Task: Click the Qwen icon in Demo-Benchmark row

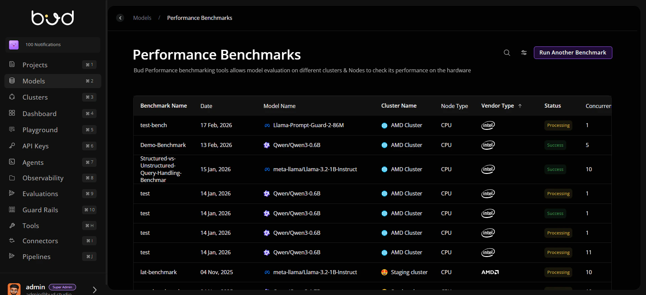Action: pyautogui.click(x=267, y=145)
